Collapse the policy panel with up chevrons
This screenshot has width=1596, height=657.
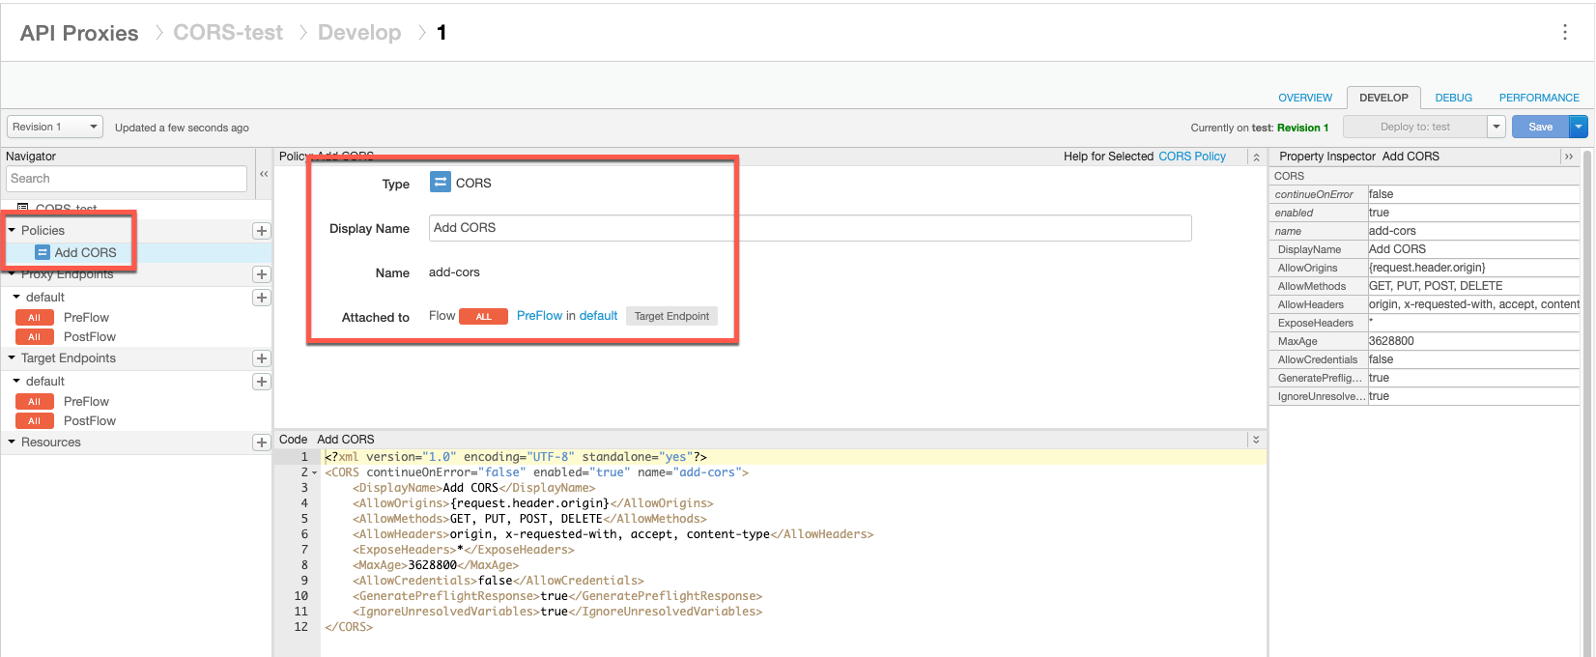point(1256,157)
